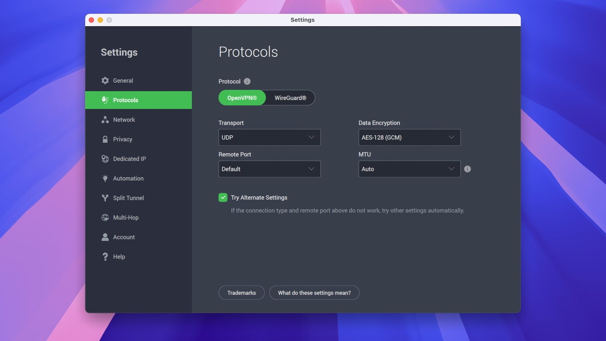
Task: Click the Help question mark icon
Action: 105,256
